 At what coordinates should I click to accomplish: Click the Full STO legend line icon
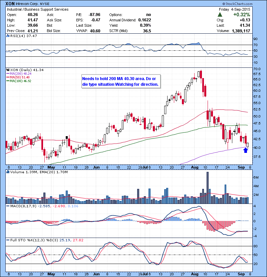tap(8, 240)
